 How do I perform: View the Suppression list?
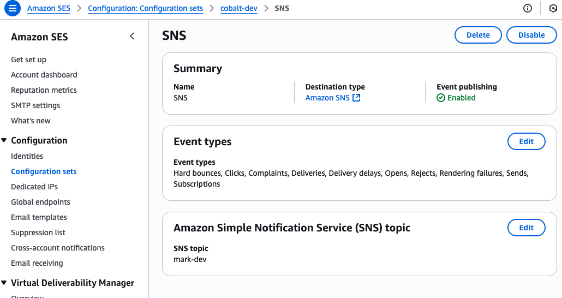pyautogui.click(x=38, y=233)
